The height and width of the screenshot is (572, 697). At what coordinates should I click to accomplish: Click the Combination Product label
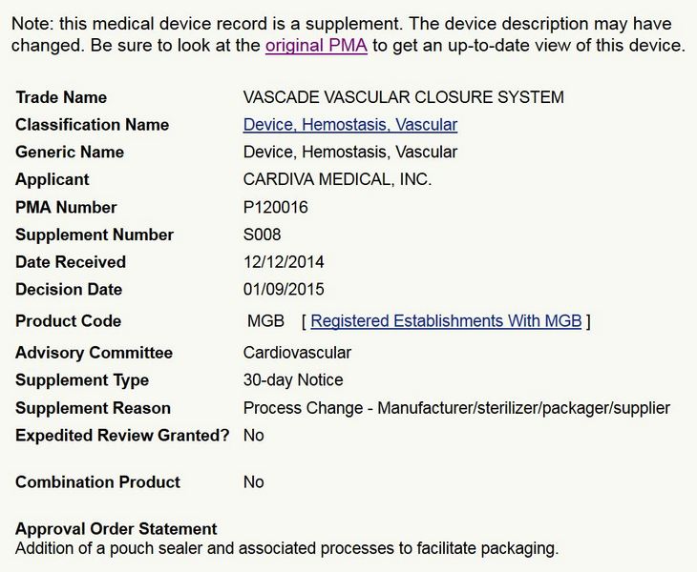[x=97, y=482]
